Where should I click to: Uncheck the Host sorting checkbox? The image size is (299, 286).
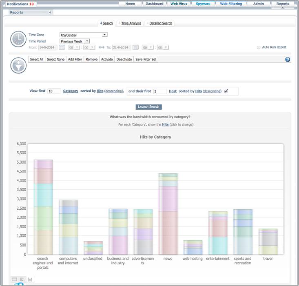tap(226, 91)
